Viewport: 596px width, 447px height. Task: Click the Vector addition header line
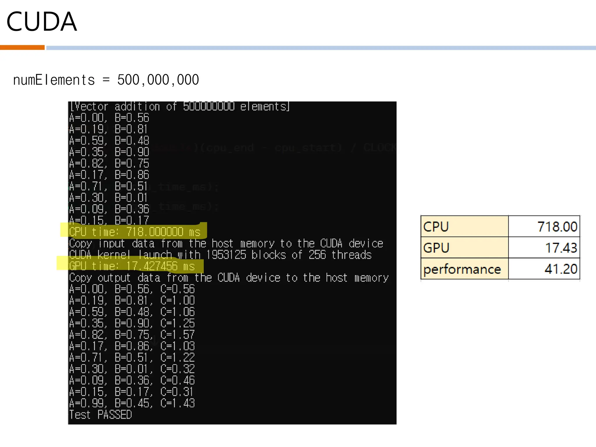(180, 107)
